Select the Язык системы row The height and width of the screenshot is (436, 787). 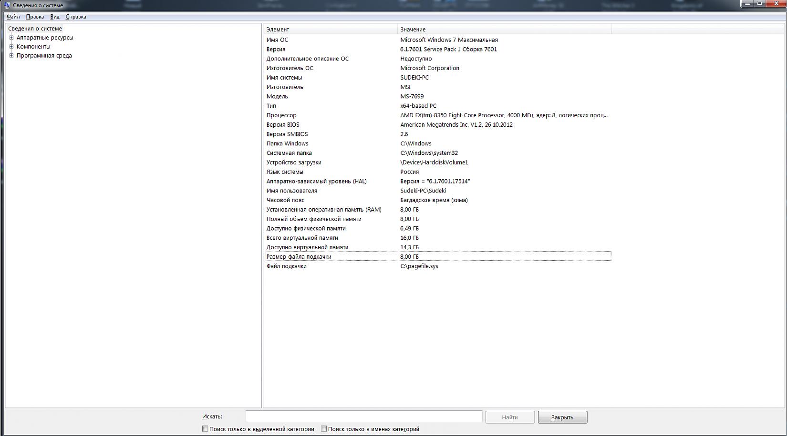438,172
